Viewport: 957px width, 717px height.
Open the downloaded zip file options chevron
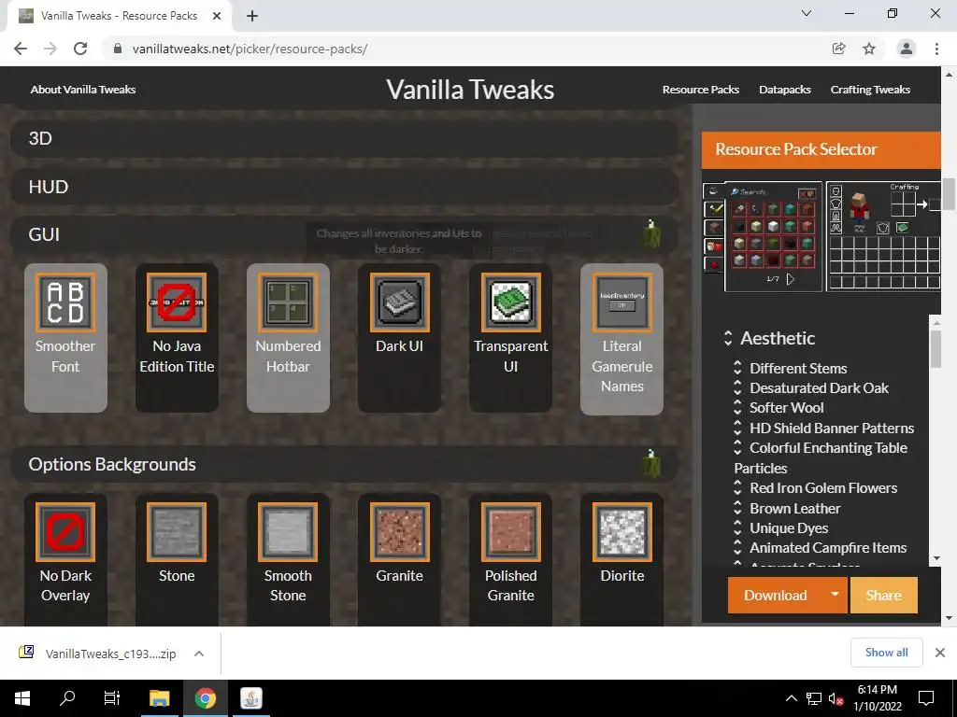tap(199, 654)
